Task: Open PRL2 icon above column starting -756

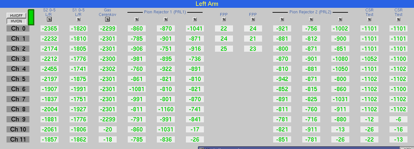Action: pyautogui.click(x=311, y=19)
